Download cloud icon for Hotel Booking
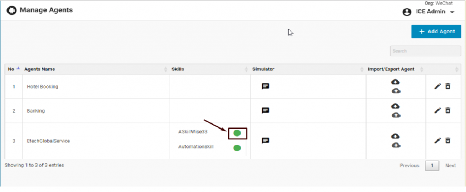This screenshot has height=192, width=466. click(395, 82)
